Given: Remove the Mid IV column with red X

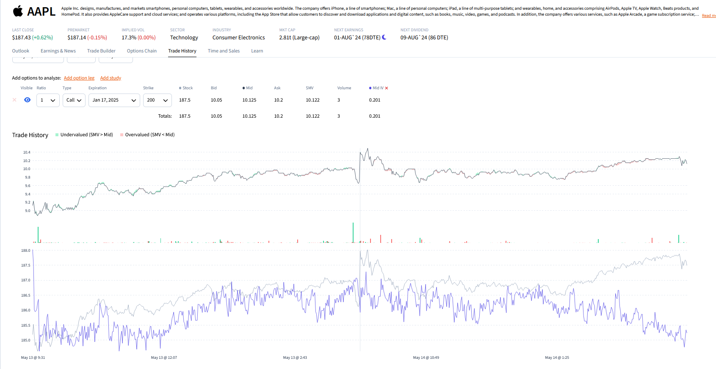Looking at the screenshot, I should 387,88.
